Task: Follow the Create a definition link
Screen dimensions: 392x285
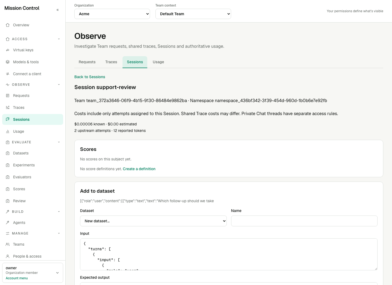Action: [x=139, y=169]
